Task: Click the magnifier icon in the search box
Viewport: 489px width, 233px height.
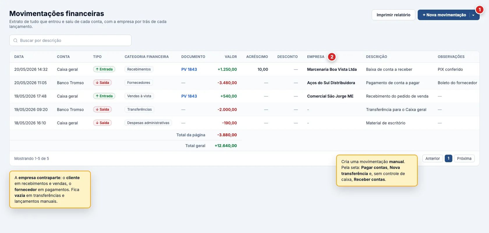Action: [15, 40]
